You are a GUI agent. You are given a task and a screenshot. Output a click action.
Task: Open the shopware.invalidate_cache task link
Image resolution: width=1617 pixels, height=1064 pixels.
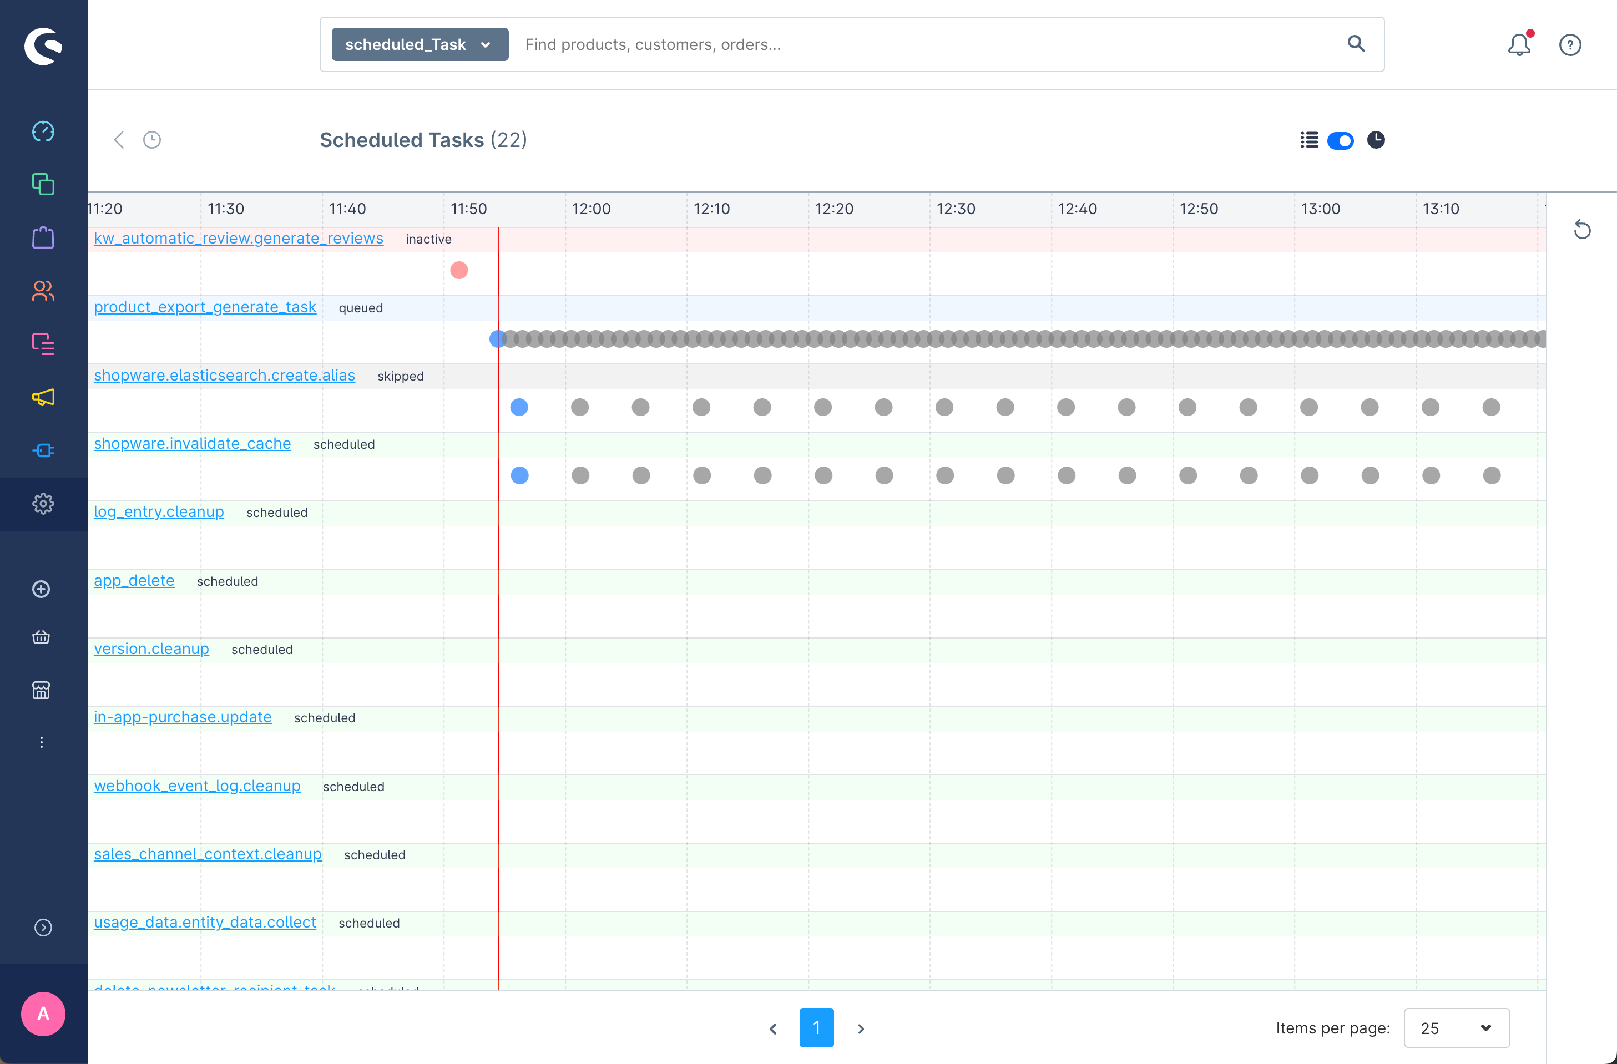[x=192, y=443]
